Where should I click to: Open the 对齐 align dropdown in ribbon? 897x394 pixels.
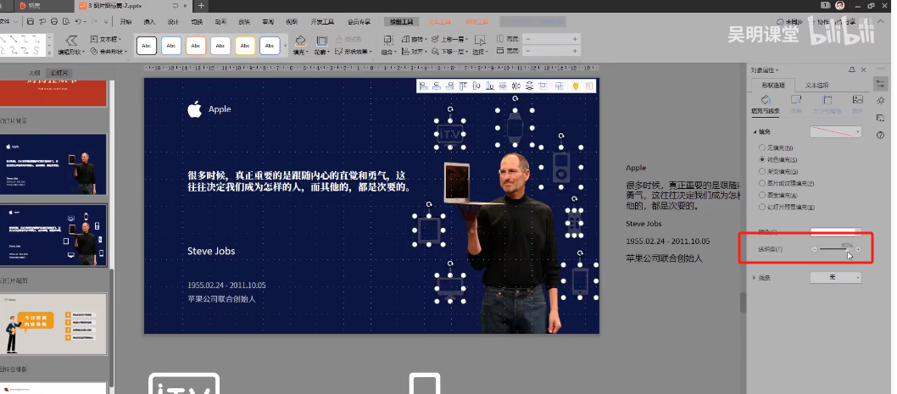pos(415,52)
